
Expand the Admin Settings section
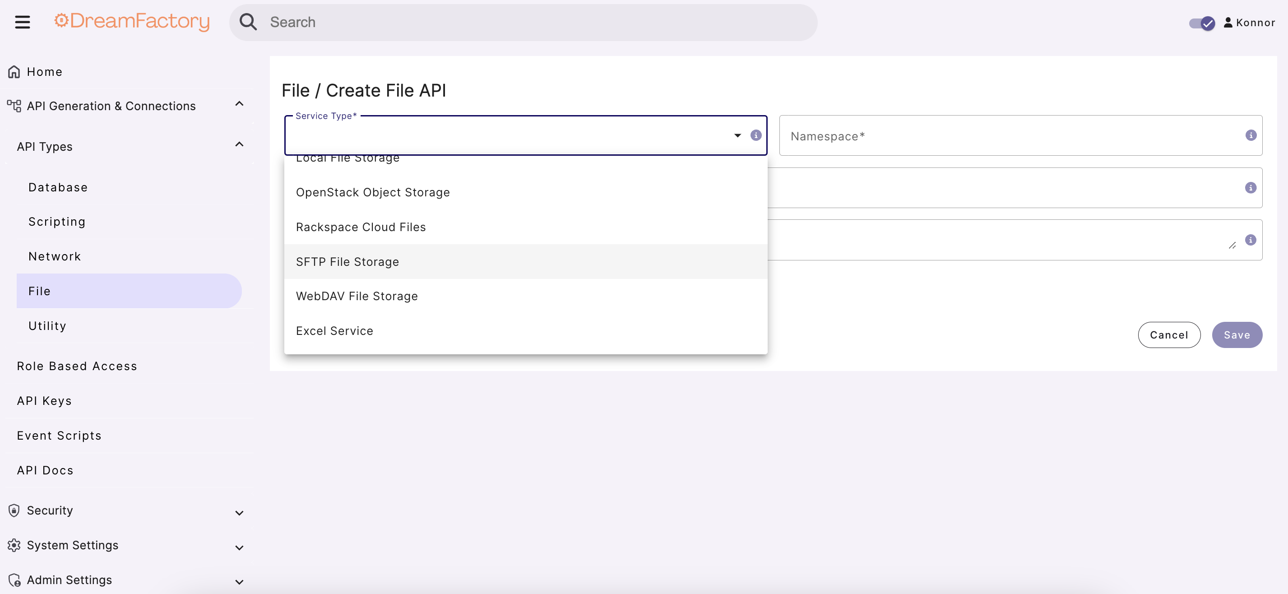pyautogui.click(x=239, y=581)
